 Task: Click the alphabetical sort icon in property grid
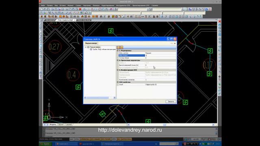(x=121, y=47)
